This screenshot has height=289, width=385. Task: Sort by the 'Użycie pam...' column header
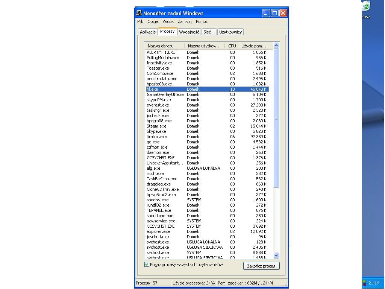coord(253,46)
